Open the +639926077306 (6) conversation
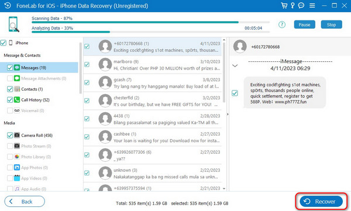 [x=153, y=155]
